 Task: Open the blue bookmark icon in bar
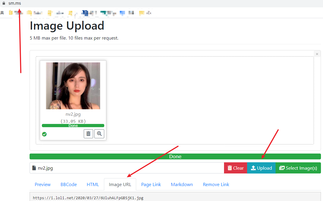[x=122, y=13]
